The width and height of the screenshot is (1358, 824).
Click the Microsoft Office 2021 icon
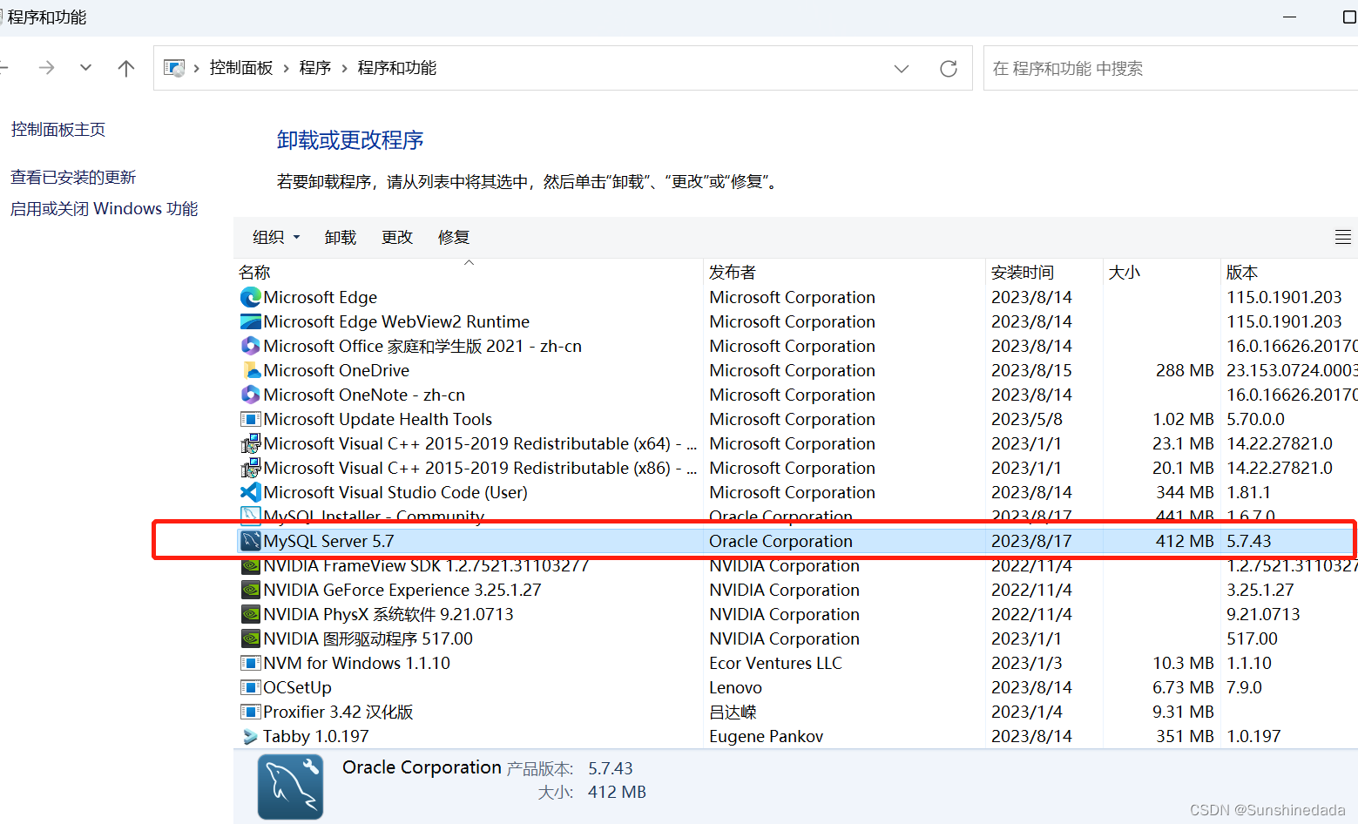tap(251, 346)
